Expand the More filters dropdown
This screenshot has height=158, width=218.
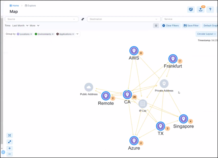(x=34, y=26)
